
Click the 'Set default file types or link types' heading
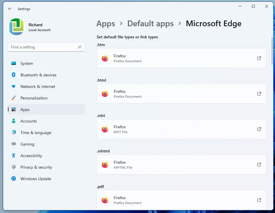[127, 37]
